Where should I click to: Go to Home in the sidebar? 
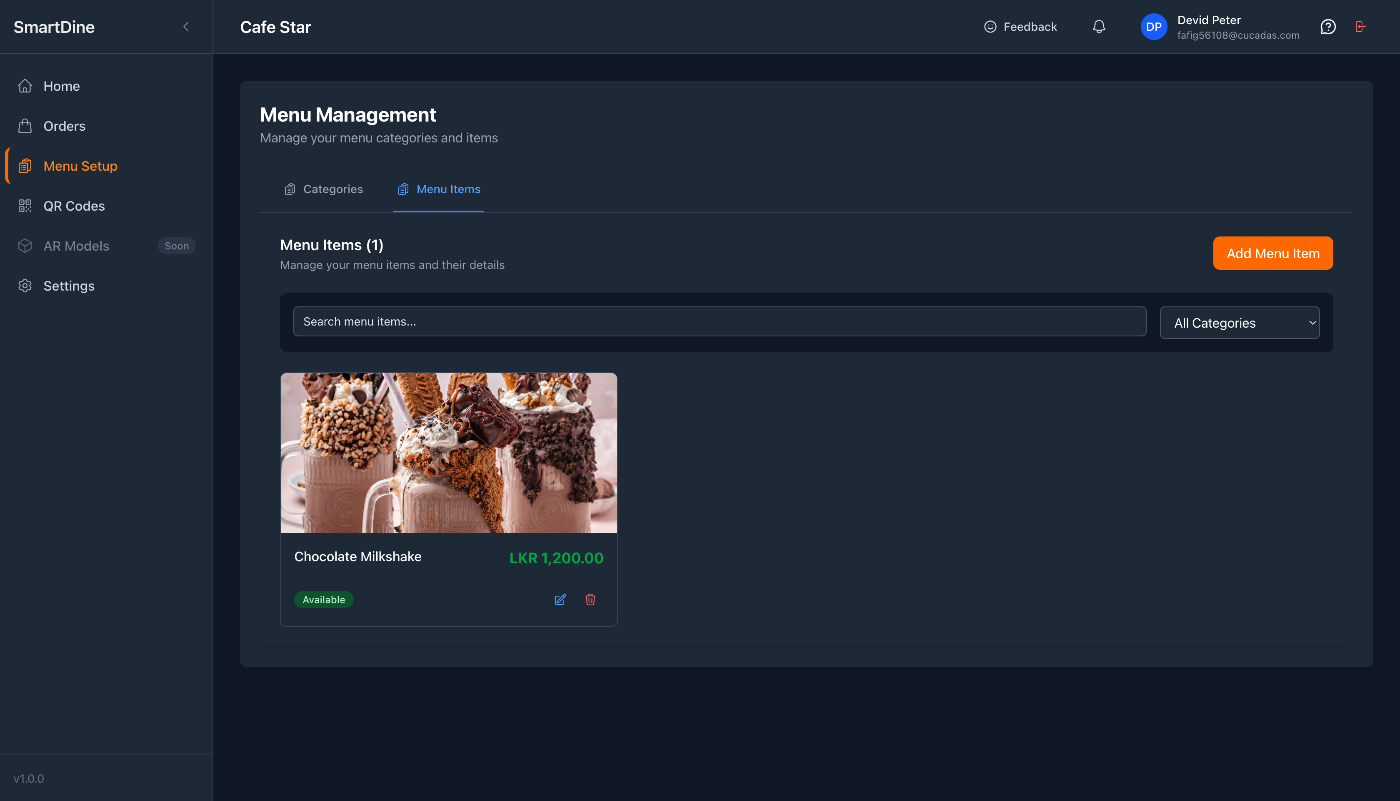tap(61, 86)
